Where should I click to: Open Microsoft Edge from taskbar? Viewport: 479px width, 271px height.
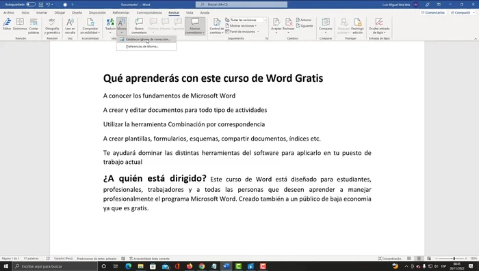(129, 266)
